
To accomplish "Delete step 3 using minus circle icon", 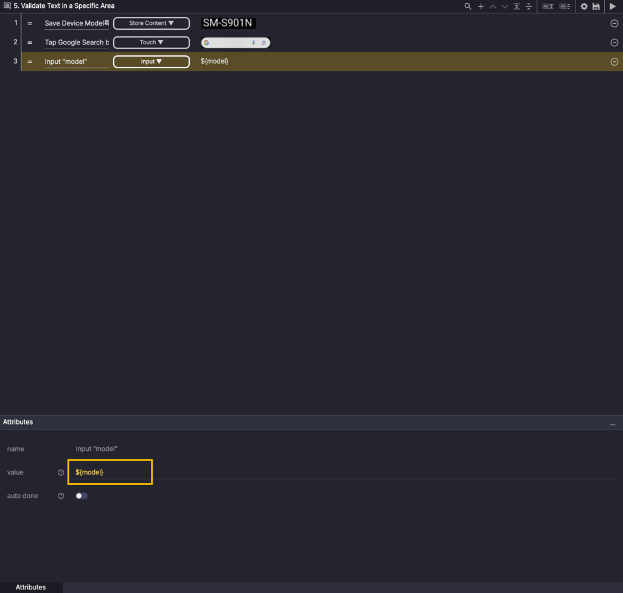I will (614, 62).
